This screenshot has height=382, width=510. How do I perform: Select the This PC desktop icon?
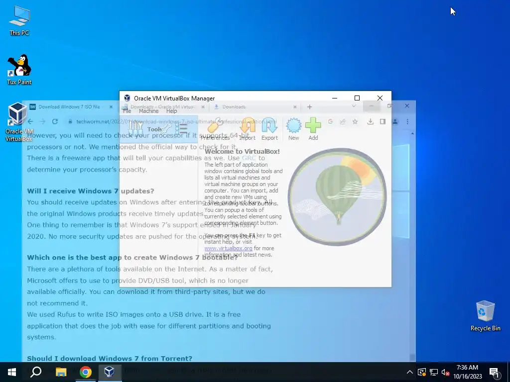point(19,20)
